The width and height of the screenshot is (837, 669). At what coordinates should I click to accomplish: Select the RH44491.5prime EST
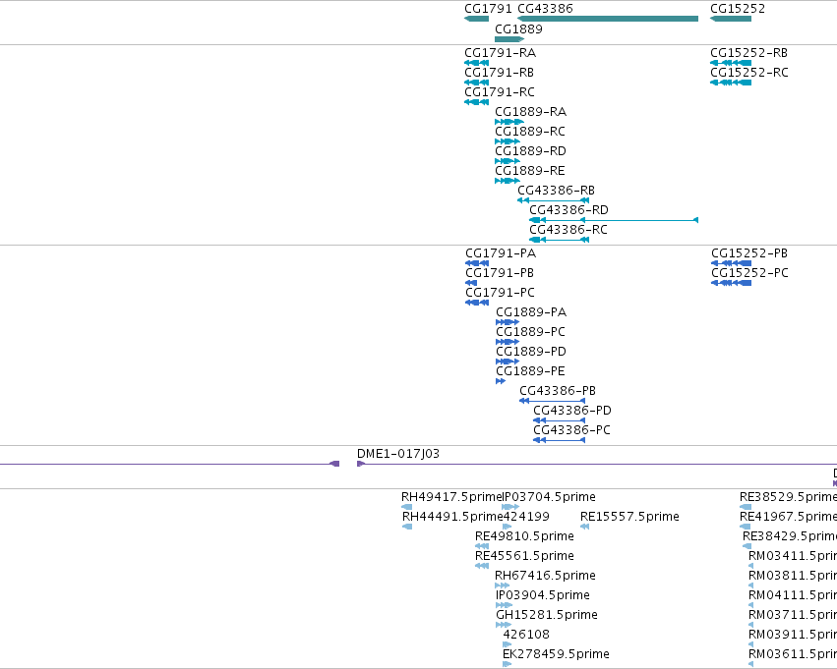pyautogui.click(x=407, y=527)
